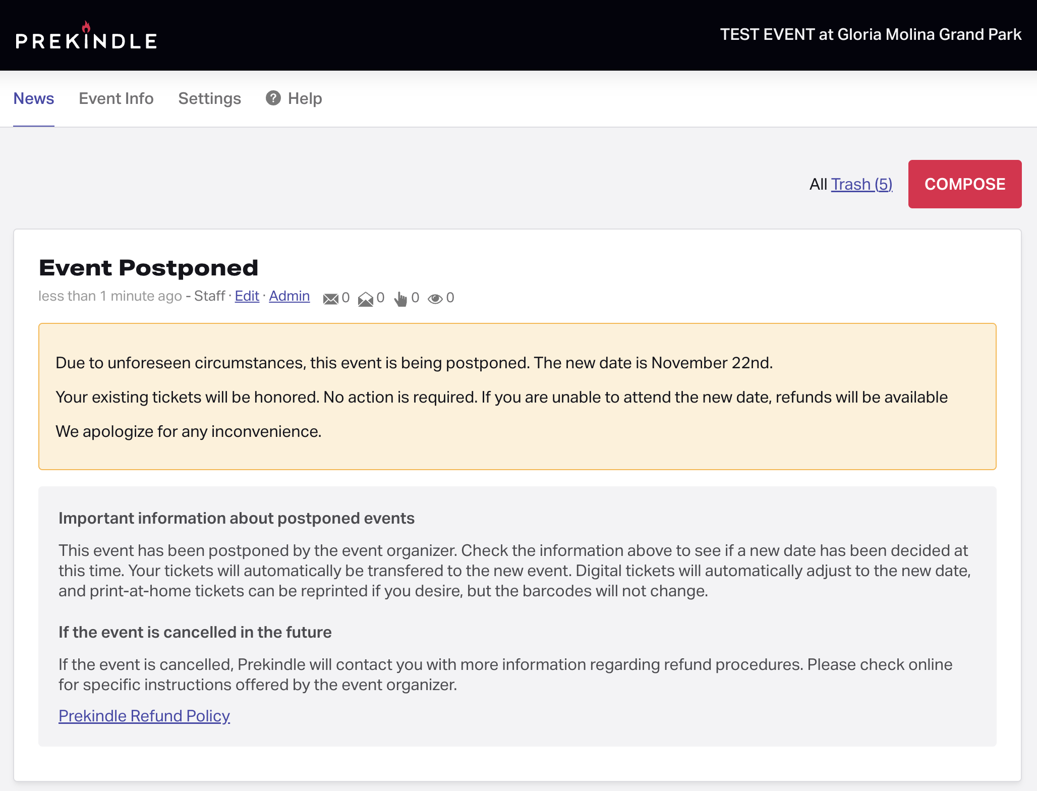
Task: Click 'Important information about postponed events' heading
Action: 237,518
